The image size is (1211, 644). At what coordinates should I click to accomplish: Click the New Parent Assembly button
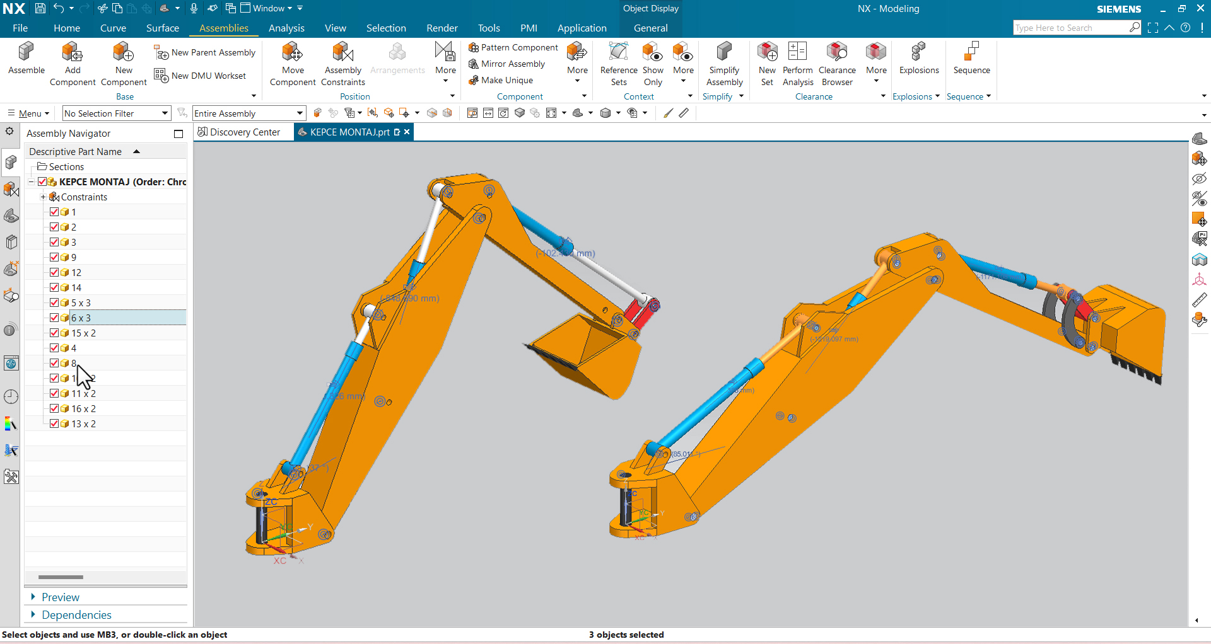pyautogui.click(x=204, y=52)
